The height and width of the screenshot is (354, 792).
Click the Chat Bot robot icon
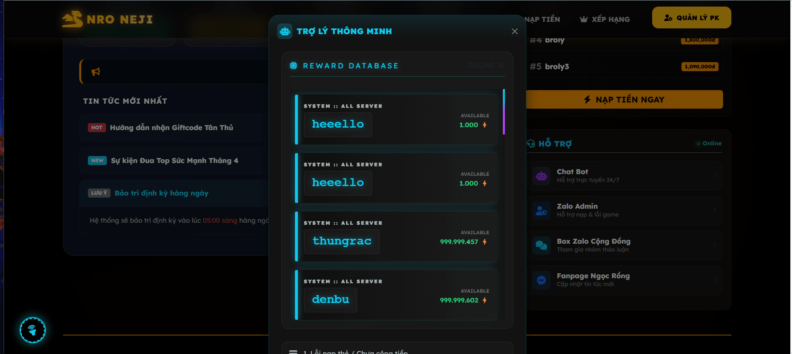(541, 176)
